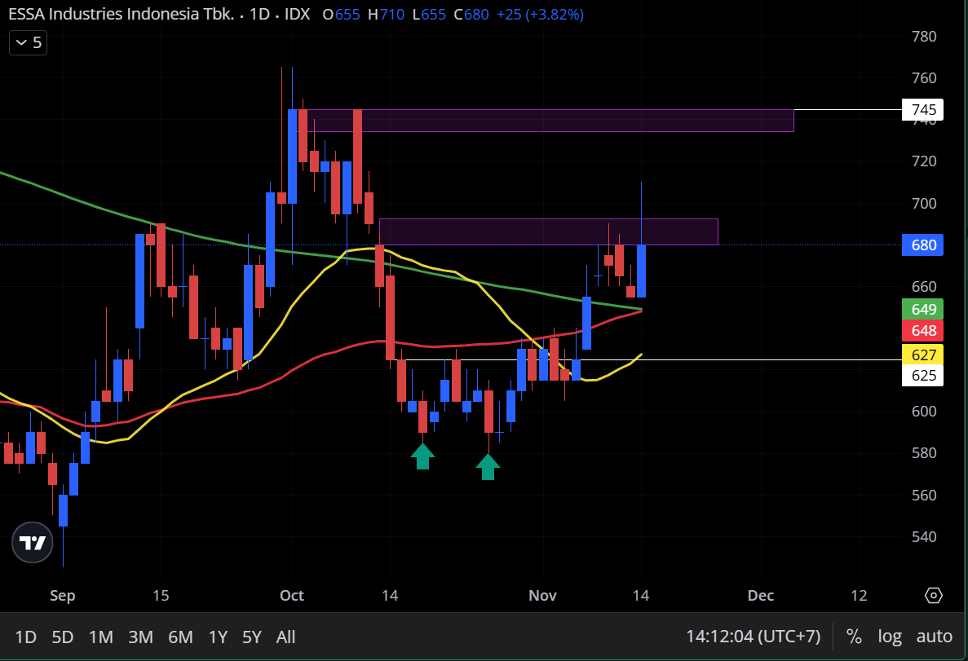Click the IDX exchange label in header
The width and height of the screenshot is (968, 661).
[x=297, y=14]
